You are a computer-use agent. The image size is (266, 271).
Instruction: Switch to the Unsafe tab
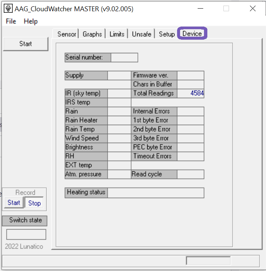click(142, 34)
